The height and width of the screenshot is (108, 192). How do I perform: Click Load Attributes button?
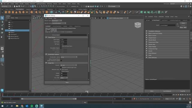pyautogui.click(x=167, y=91)
